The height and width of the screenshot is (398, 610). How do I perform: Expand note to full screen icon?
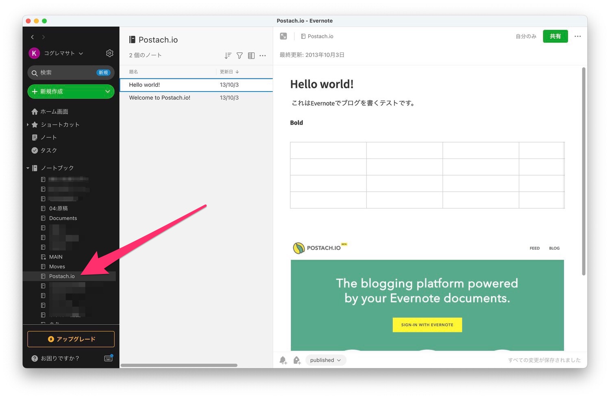pos(283,36)
